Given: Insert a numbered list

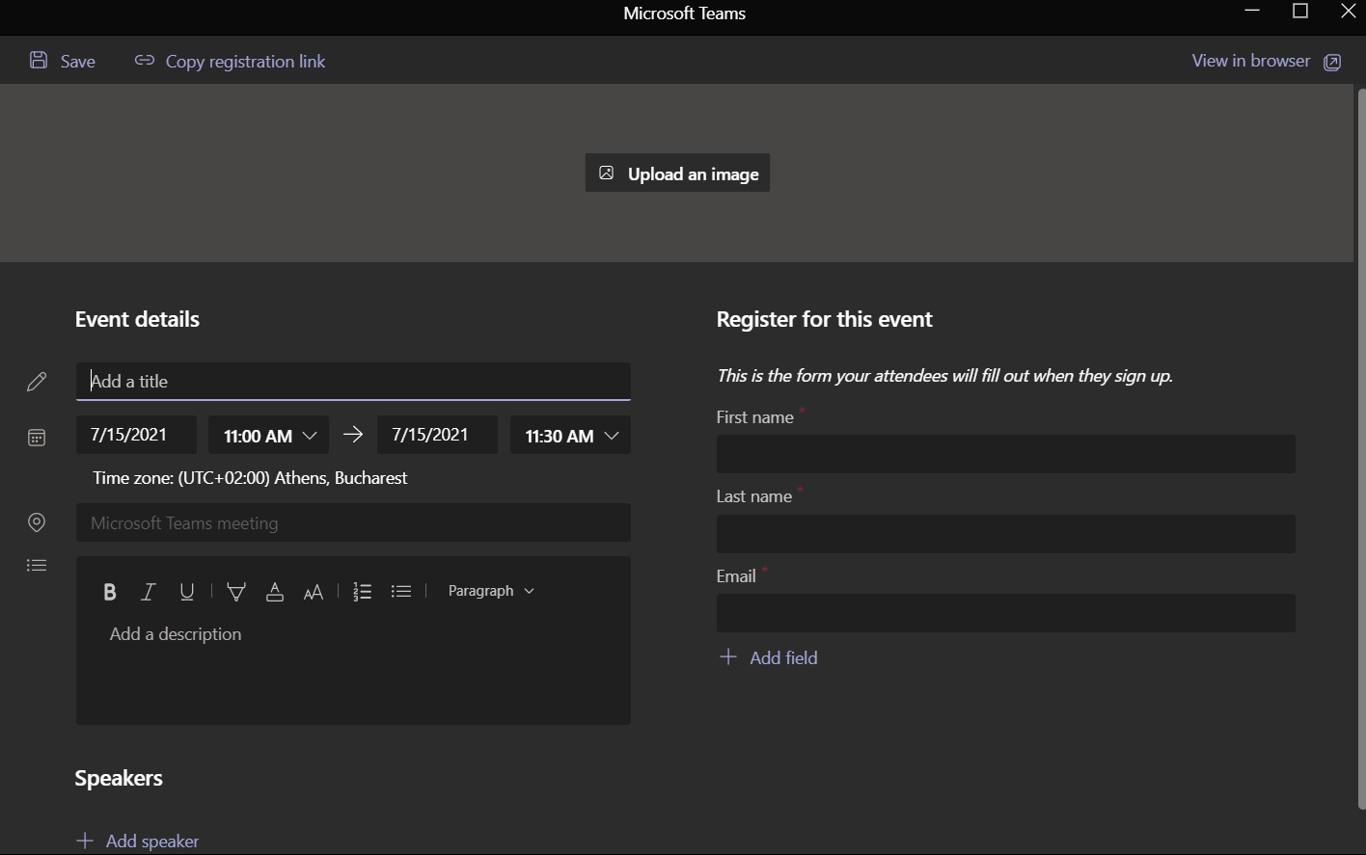Looking at the screenshot, I should pos(363,592).
